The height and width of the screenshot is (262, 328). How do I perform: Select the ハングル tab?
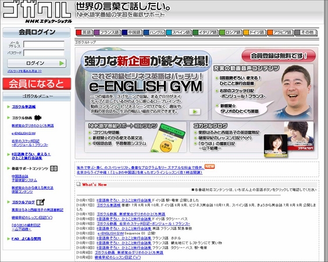[x=154, y=33]
